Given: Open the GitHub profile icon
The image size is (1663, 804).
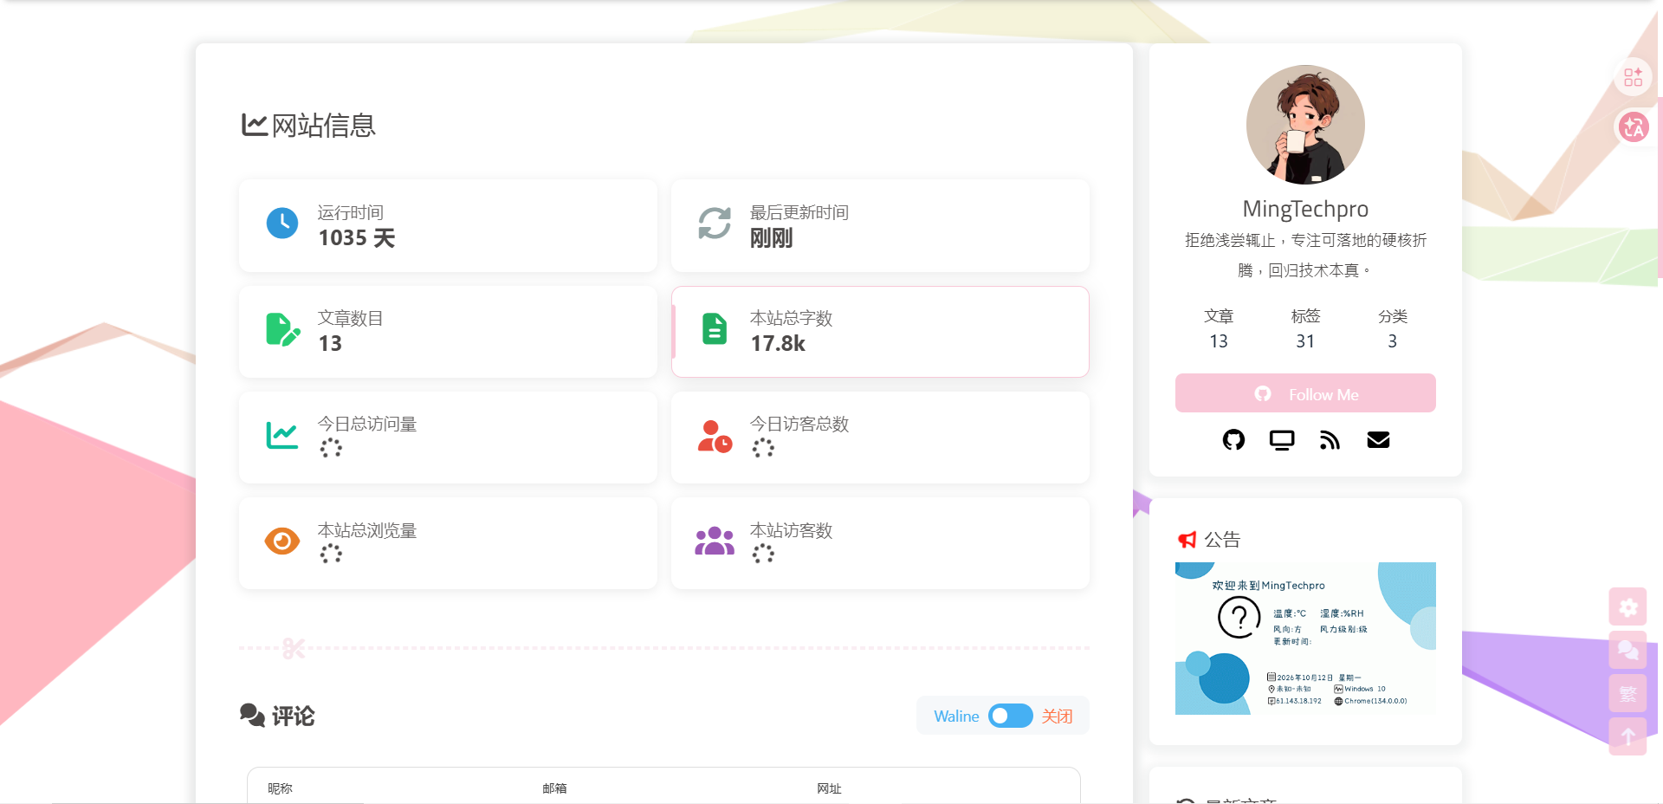Looking at the screenshot, I should [x=1233, y=440].
